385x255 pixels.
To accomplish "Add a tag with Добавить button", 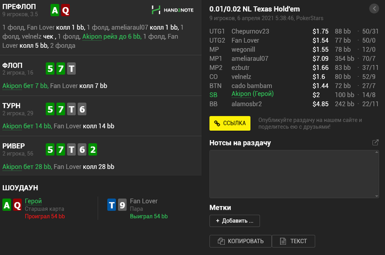I will [234, 221].
